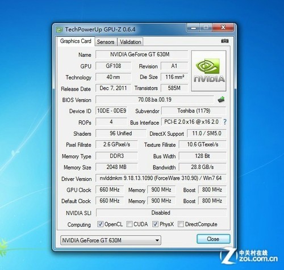284x270 pixels.
Task: Click the Boost field in Default Clock row
Action: click(x=212, y=201)
